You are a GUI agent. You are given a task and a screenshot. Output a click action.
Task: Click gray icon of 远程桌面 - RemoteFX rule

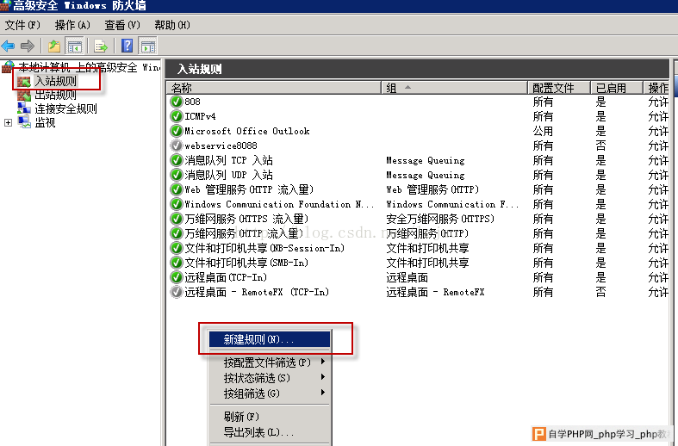tap(177, 292)
